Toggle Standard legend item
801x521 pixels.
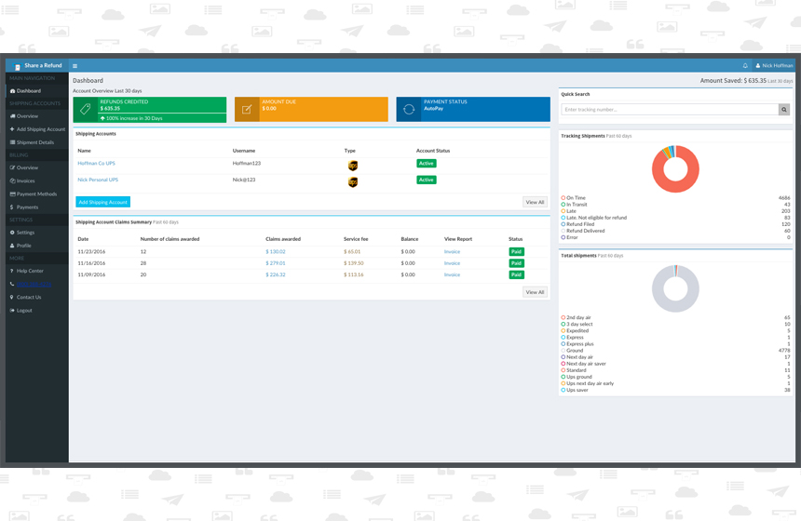tap(574, 371)
